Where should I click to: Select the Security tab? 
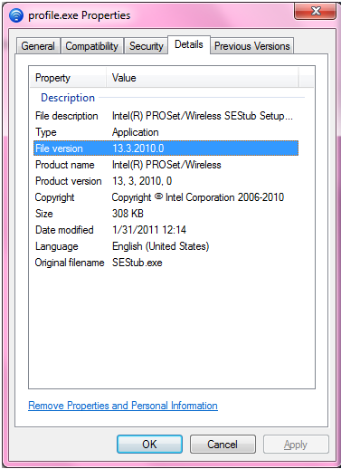pos(147,46)
